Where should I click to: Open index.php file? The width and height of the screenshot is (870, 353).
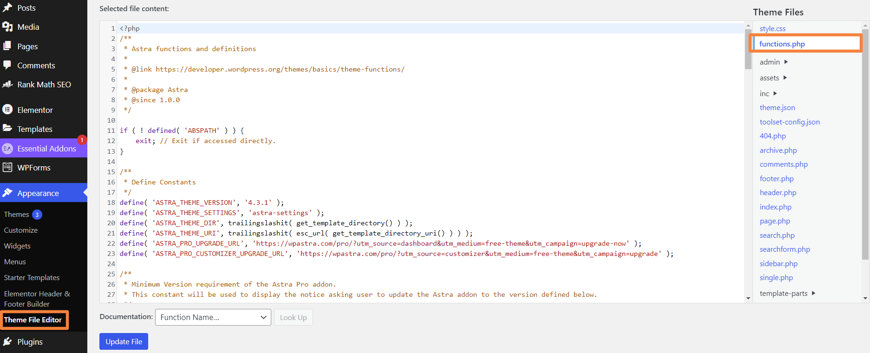776,207
